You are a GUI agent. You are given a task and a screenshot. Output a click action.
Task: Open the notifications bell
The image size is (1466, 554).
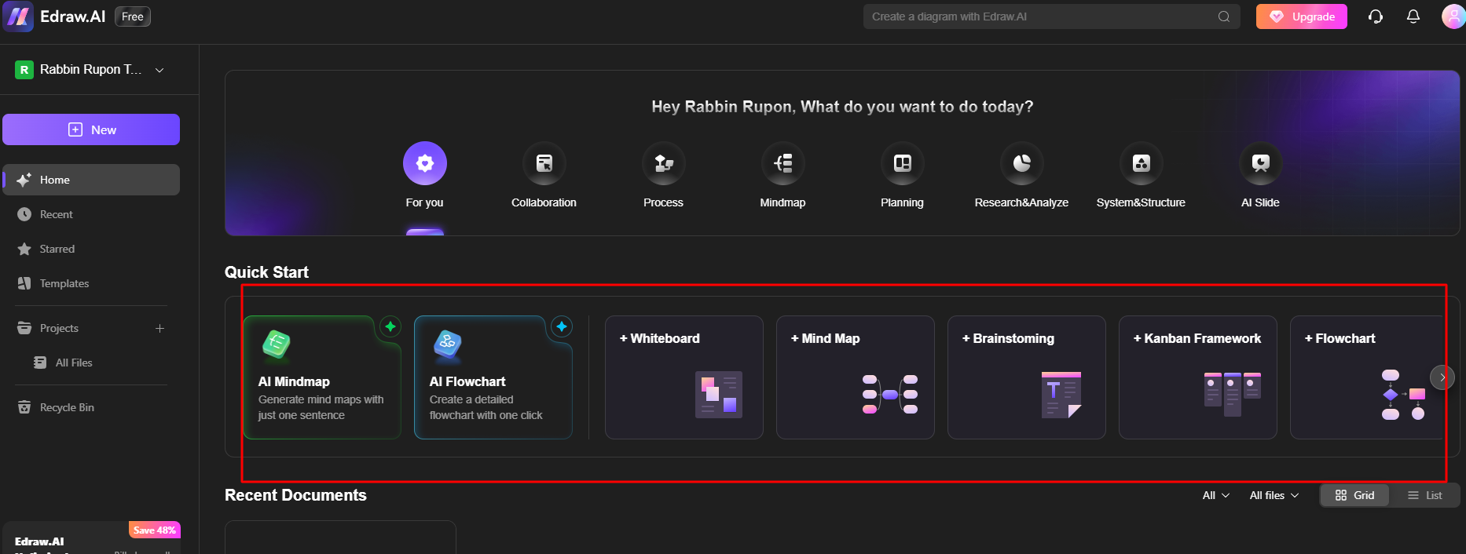pos(1413,16)
